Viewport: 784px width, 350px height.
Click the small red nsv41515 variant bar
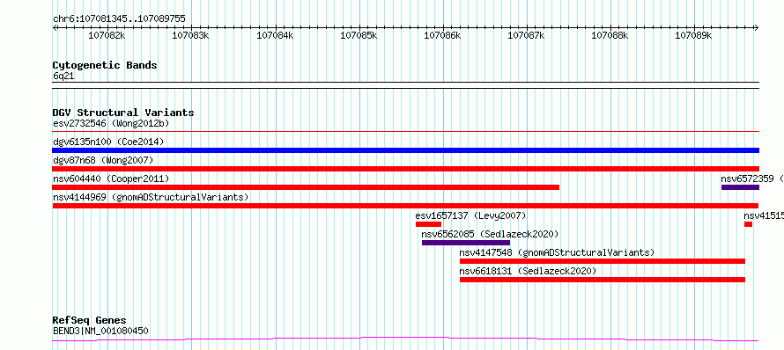click(x=748, y=224)
